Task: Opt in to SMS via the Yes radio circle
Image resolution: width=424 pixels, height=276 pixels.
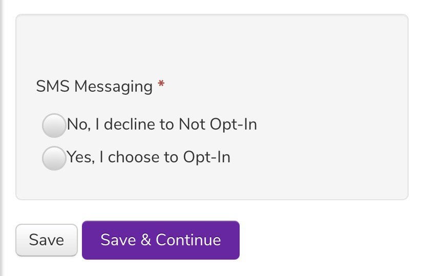Action: click(54, 158)
